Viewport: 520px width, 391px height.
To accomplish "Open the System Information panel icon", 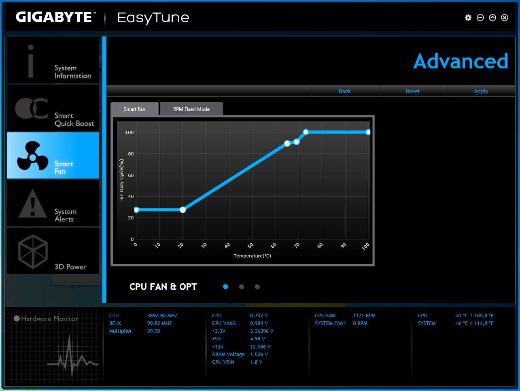I will pos(31,61).
